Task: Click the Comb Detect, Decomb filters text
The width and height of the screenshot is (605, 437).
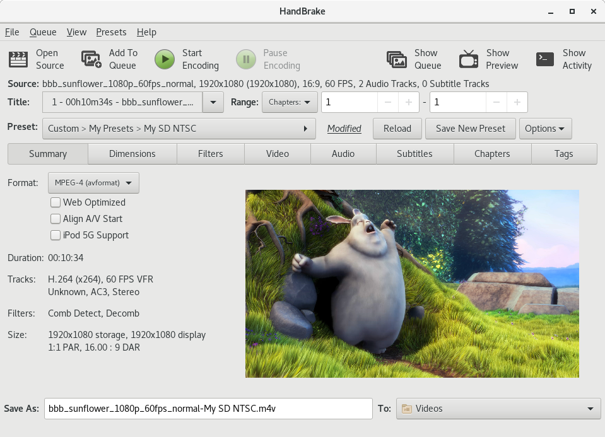Action: [94, 313]
